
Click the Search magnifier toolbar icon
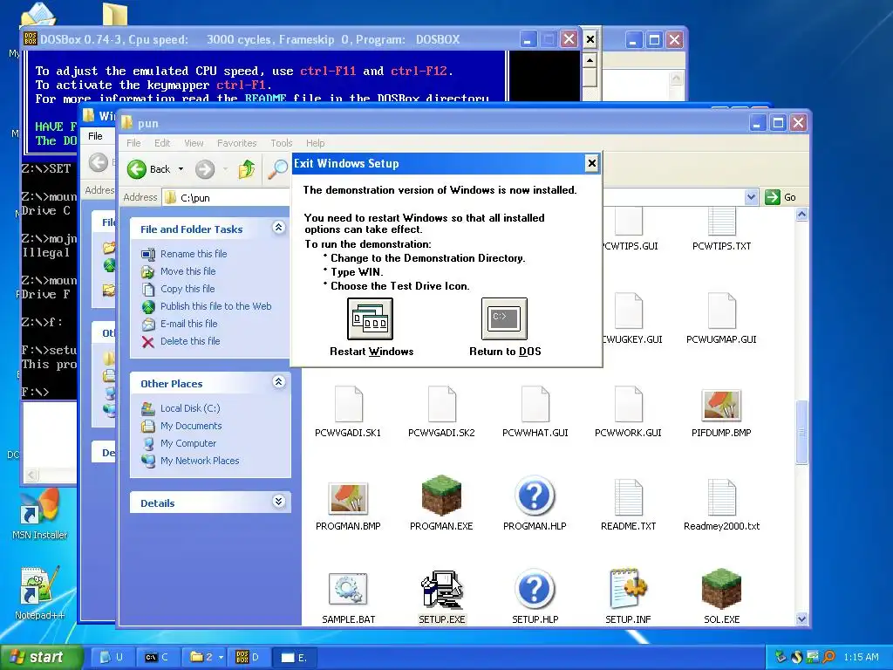[278, 169]
